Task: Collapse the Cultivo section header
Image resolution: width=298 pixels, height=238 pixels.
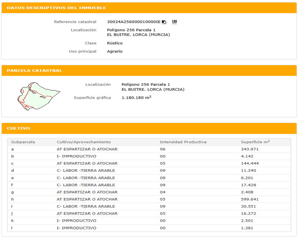Action: [149, 128]
